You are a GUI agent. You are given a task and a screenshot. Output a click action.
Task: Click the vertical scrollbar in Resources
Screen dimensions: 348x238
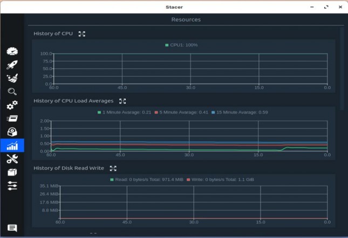(x=342, y=68)
